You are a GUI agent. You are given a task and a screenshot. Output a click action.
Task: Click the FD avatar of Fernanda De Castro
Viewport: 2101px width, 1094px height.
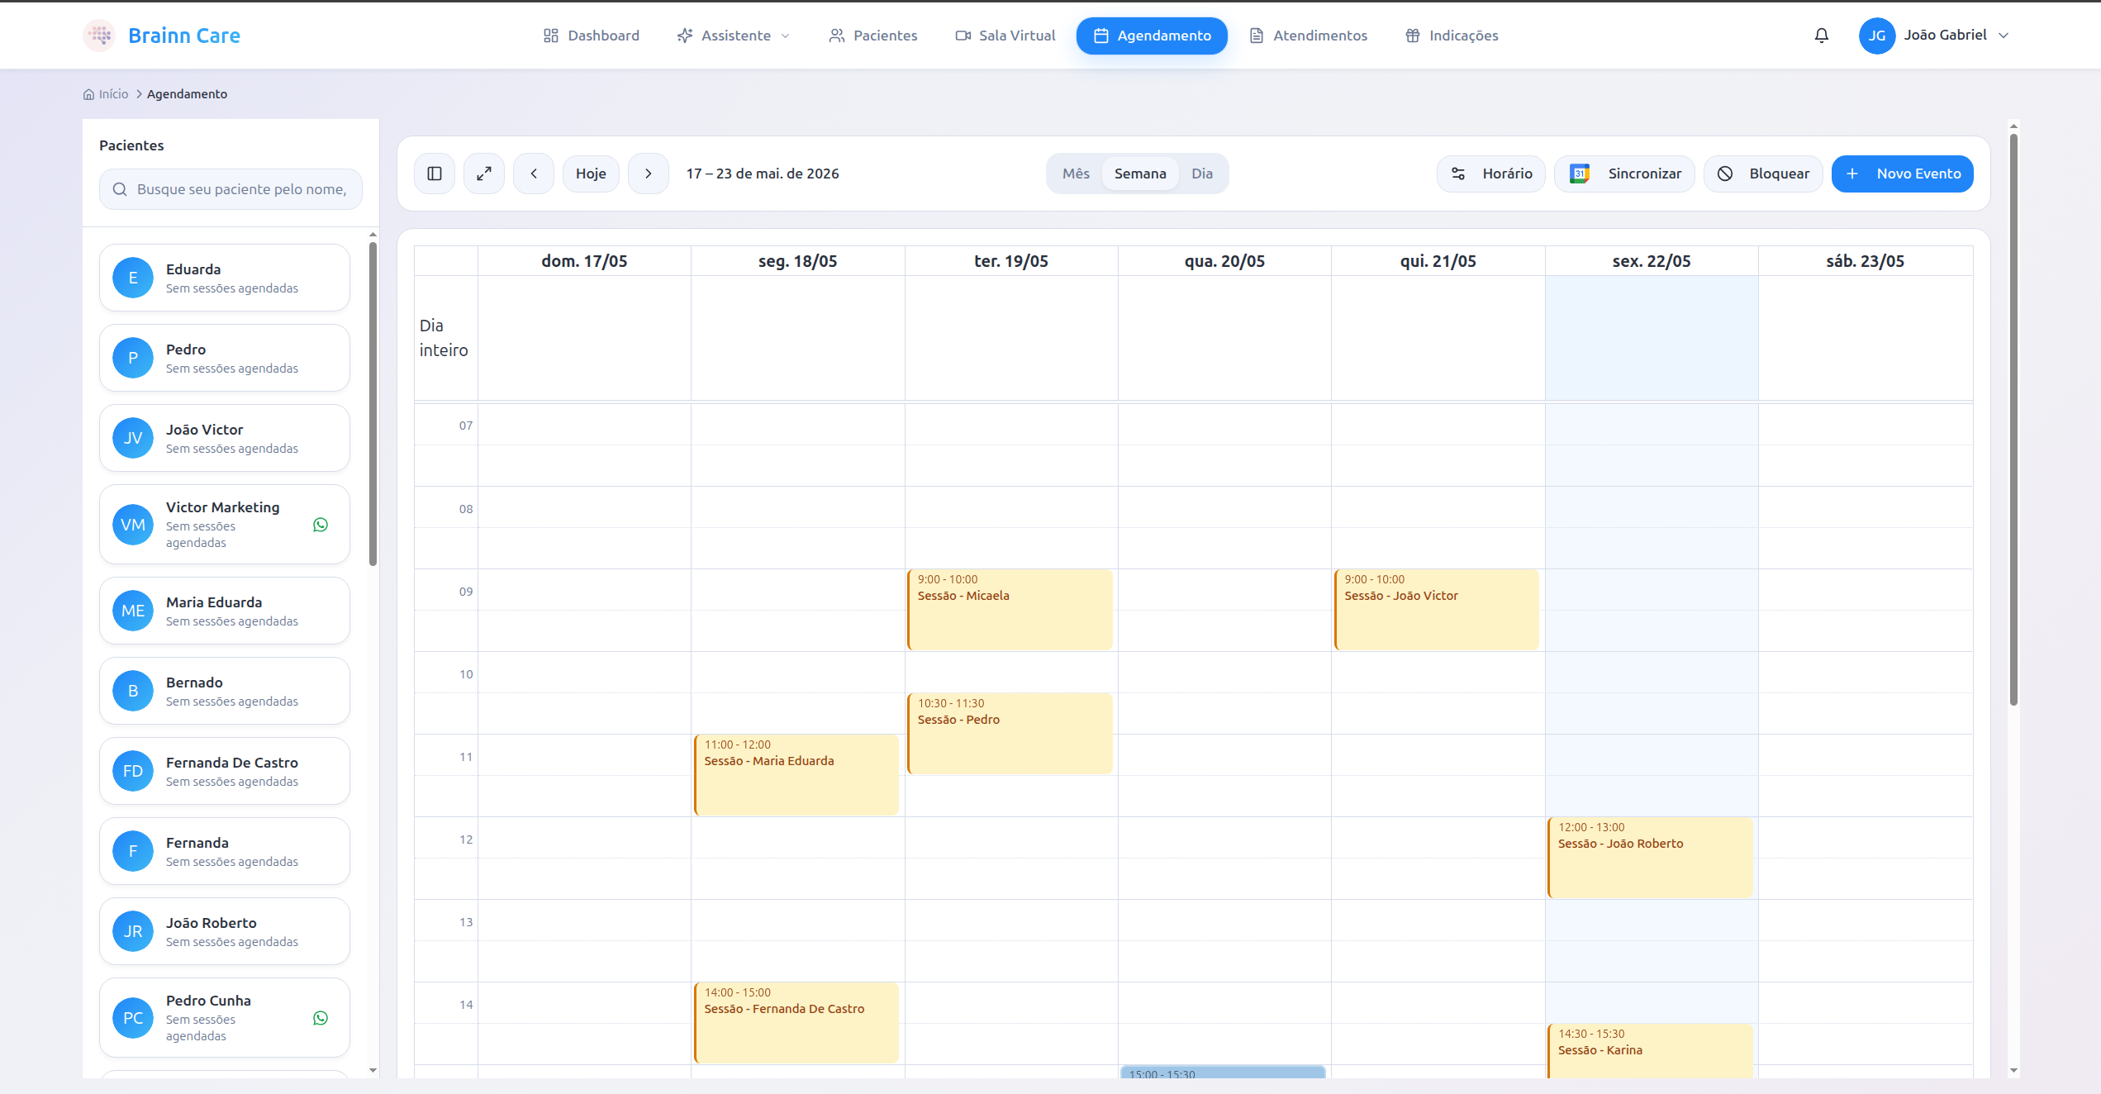pyautogui.click(x=133, y=771)
